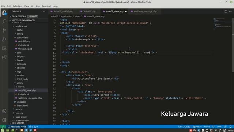This screenshot has height=132, width=234.
Task: Open the Run menu
Action: coord(38,6)
